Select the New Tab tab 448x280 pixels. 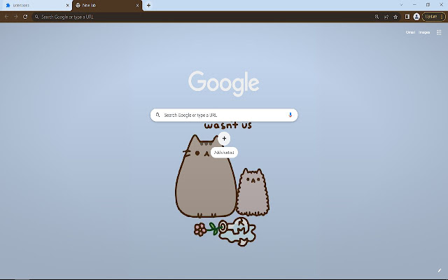coord(107,6)
